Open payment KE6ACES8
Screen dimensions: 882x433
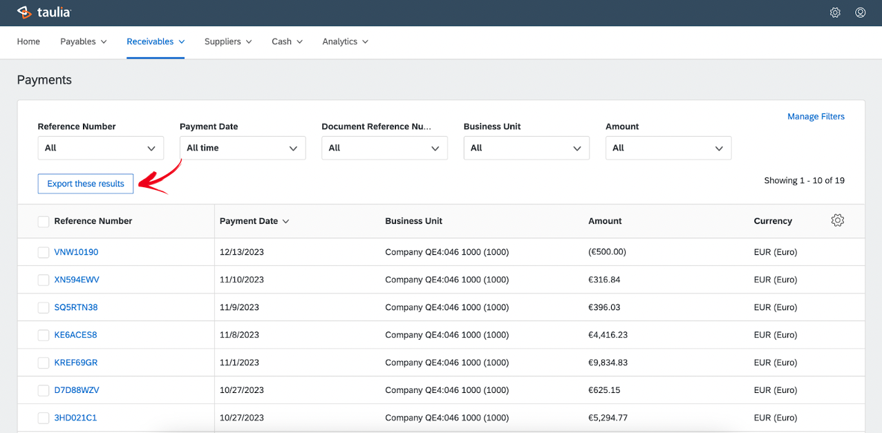click(x=75, y=335)
